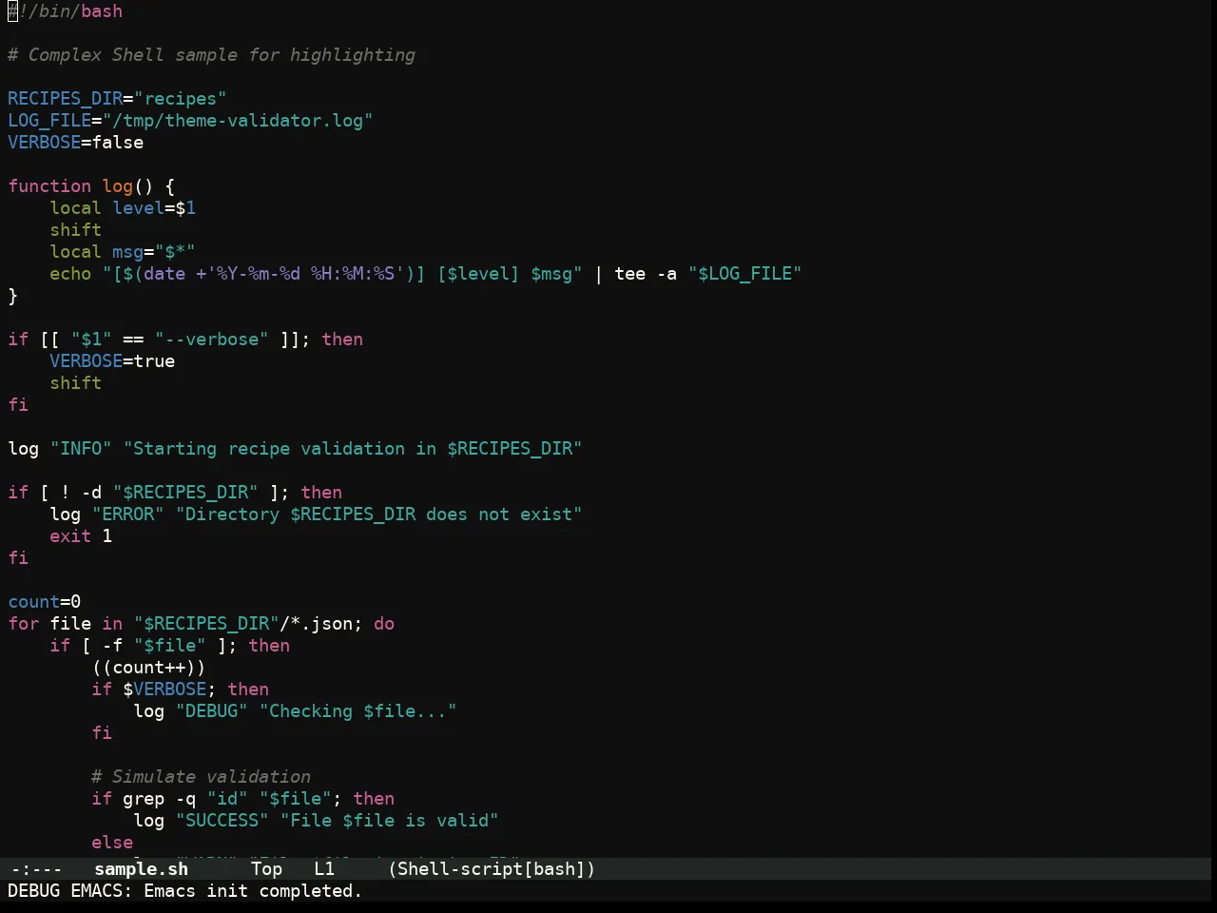Click the "-:---" buffer status flags in mode line
The image size is (1217, 913).
(36, 868)
